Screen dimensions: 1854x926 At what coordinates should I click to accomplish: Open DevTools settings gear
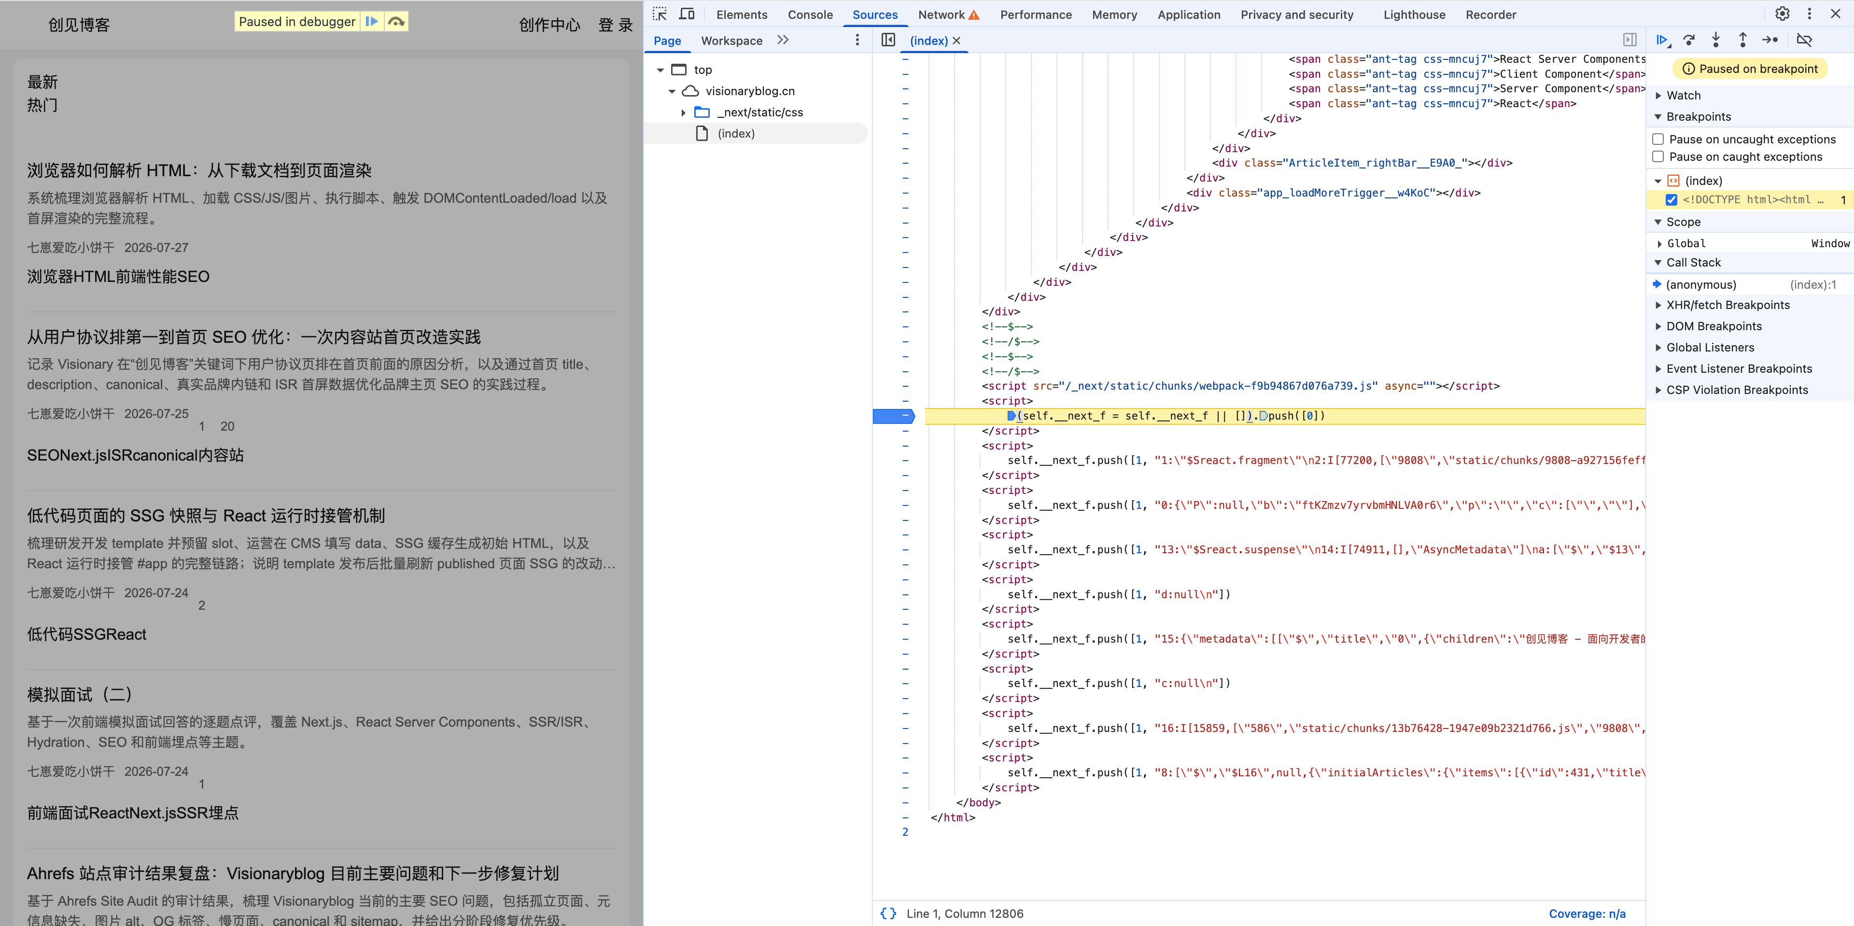(1782, 14)
